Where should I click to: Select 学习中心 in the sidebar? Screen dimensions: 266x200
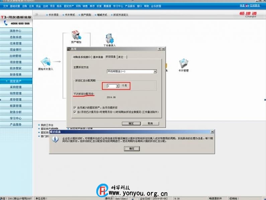coord(16,118)
